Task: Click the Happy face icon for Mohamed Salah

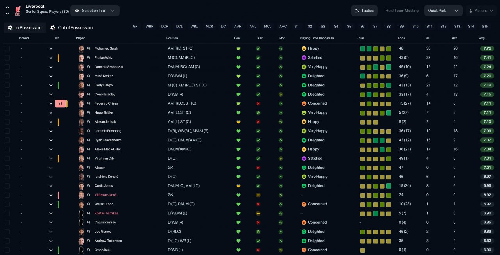Action: point(304,48)
